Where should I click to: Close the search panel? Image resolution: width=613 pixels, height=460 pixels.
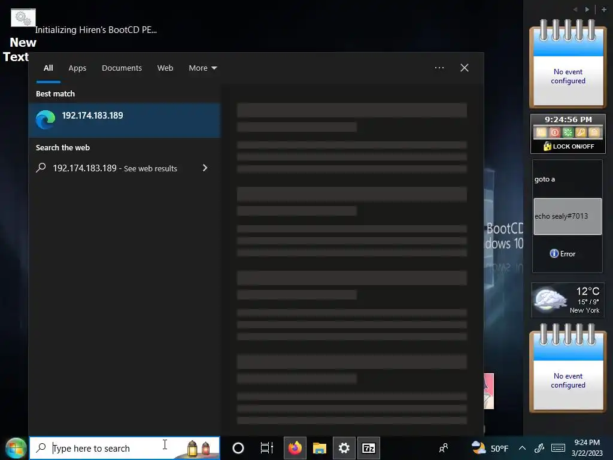tap(464, 68)
